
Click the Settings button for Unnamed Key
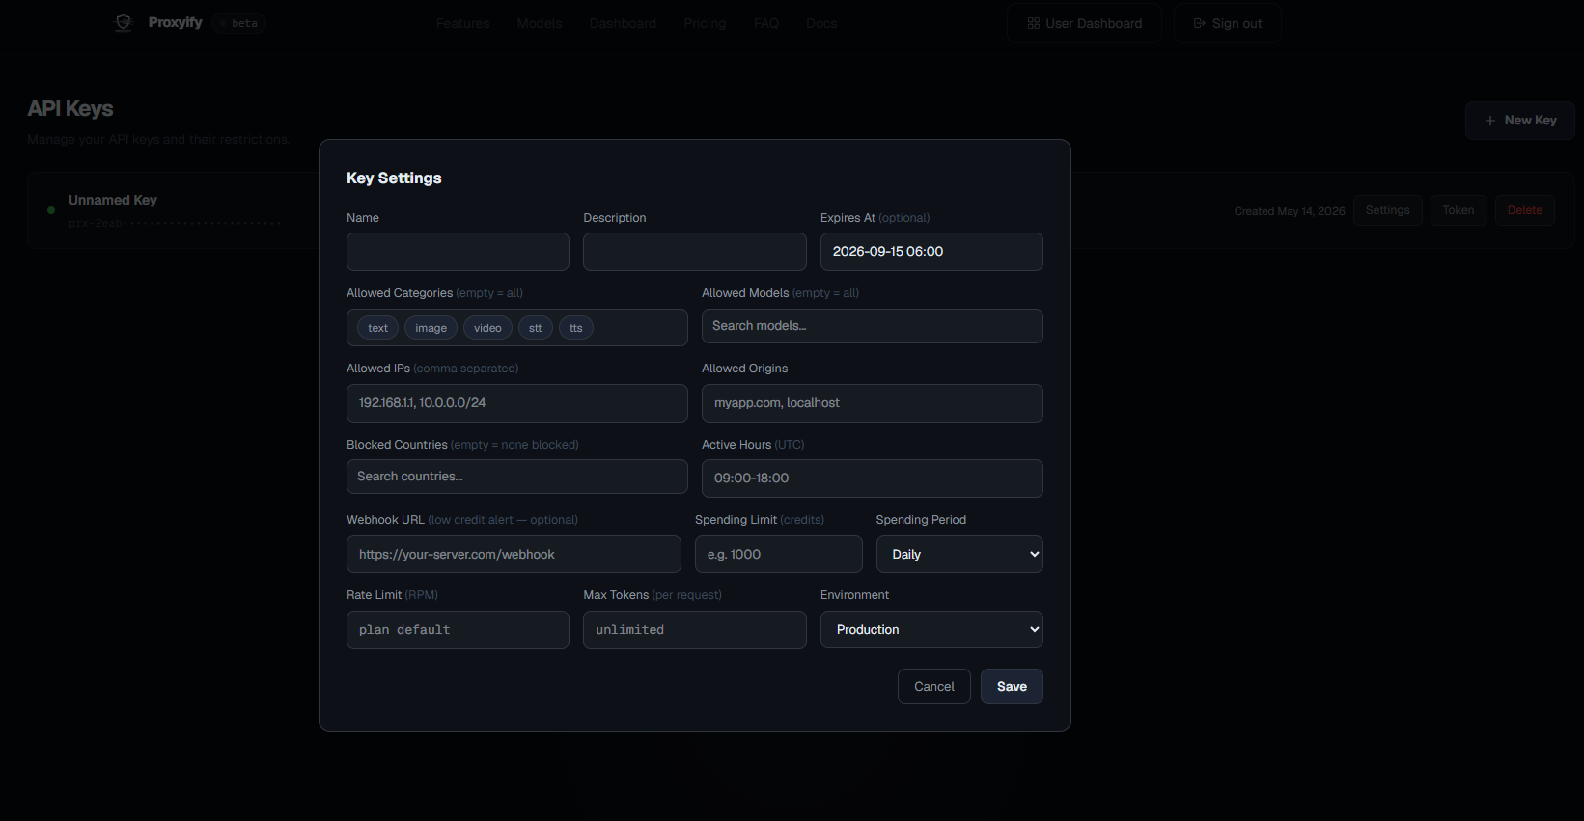(x=1388, y=210)
